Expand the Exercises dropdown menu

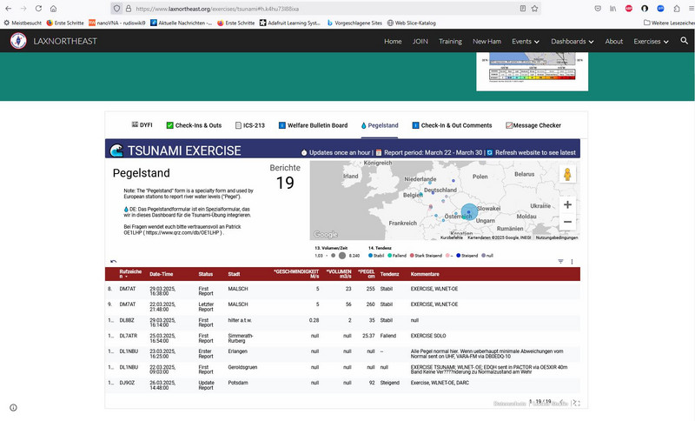click(x=651, y=41)
